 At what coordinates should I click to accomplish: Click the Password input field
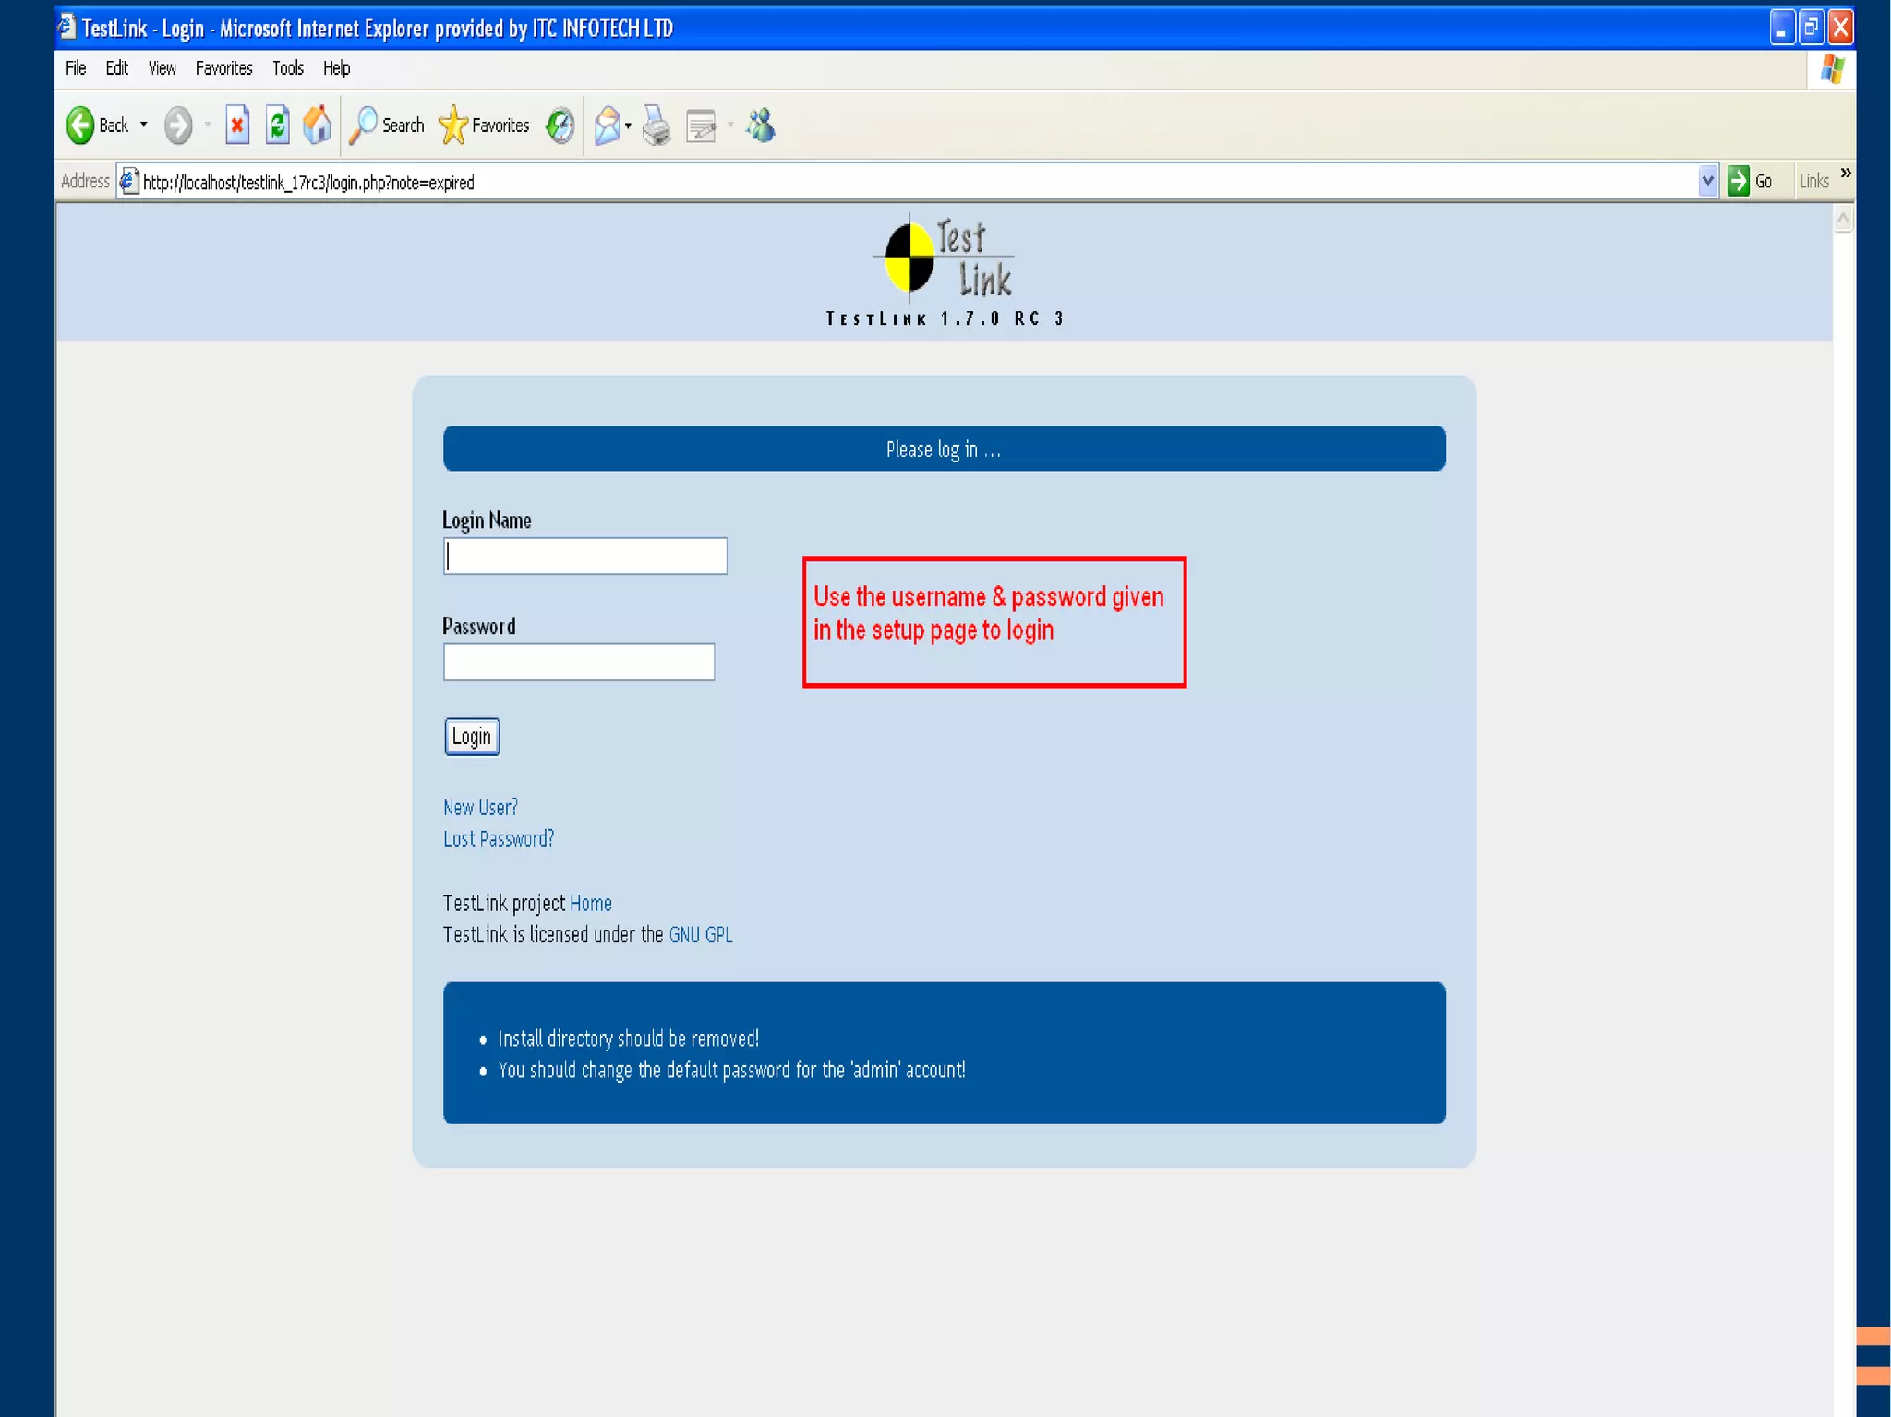tap(578, 662)
